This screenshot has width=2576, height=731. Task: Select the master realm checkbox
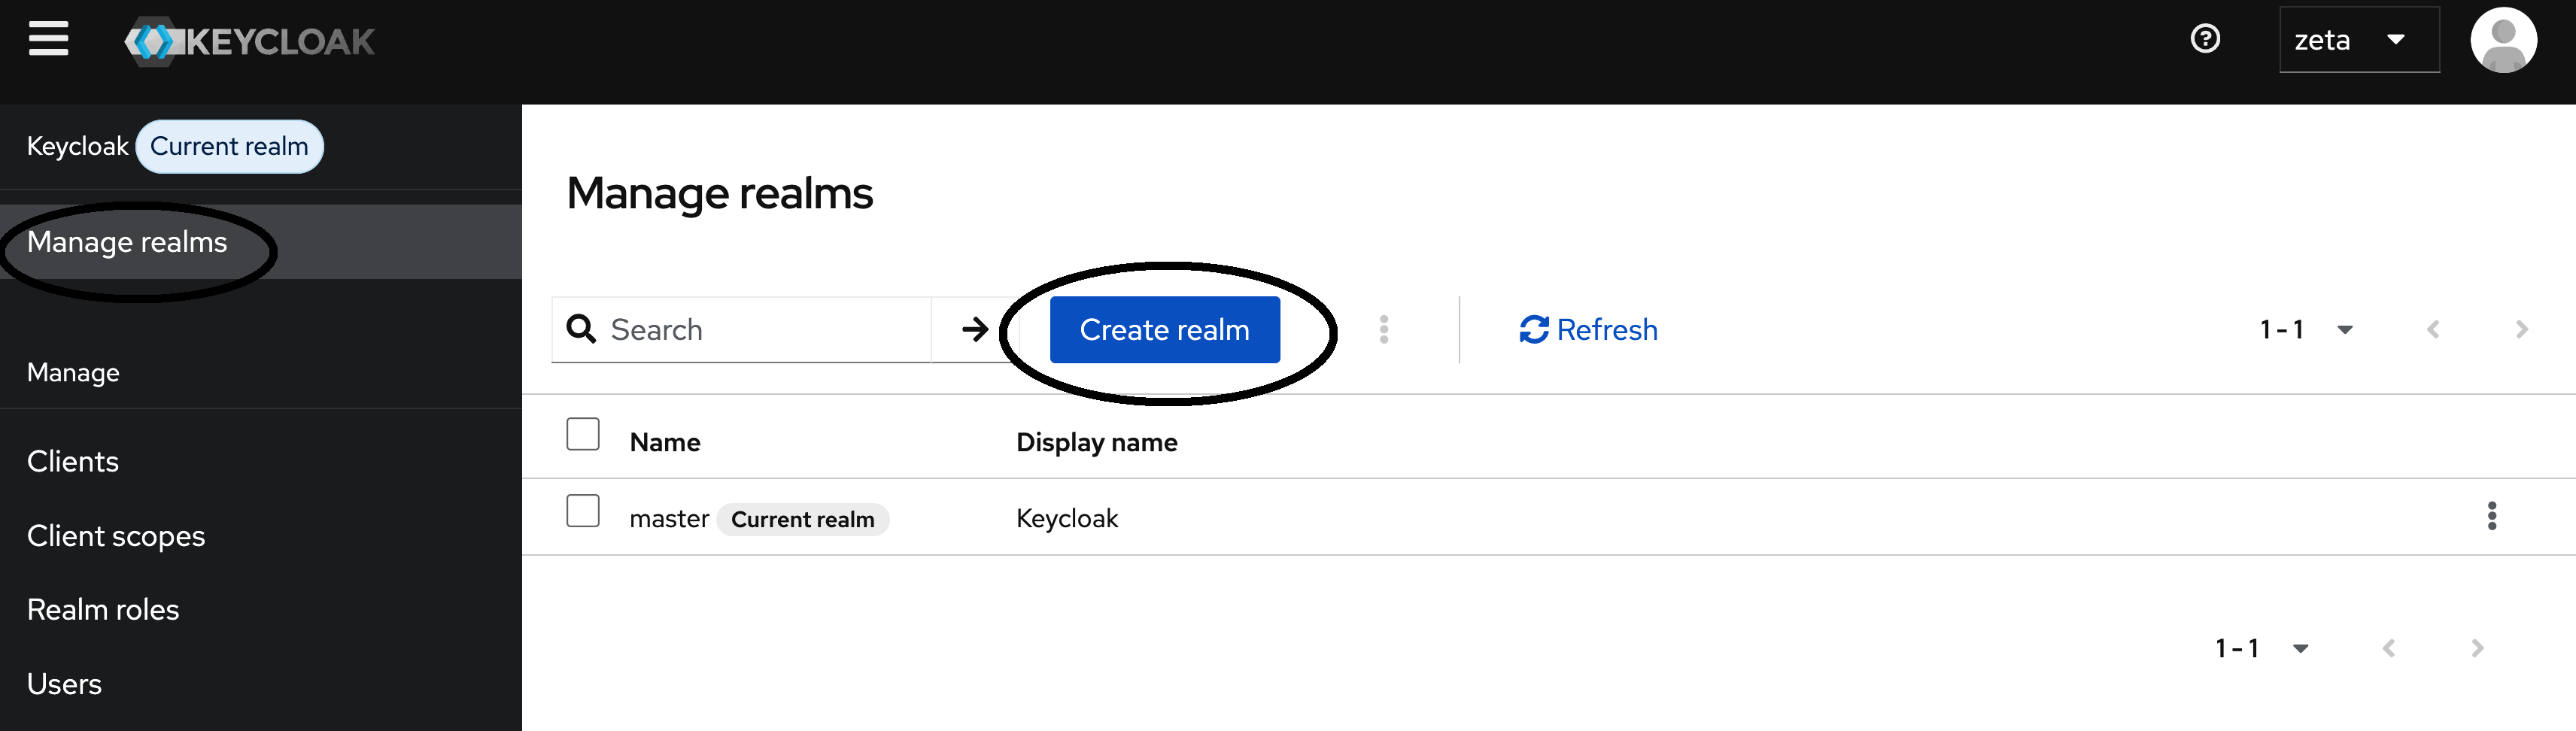pyautogui.click(x=582, y=511)
